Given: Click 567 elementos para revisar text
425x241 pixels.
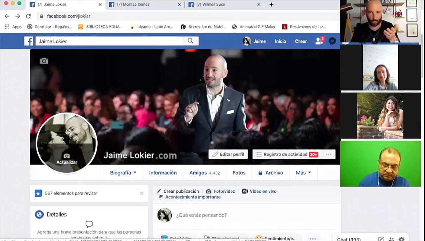Looking at the screenshot, I should point(71,193).
